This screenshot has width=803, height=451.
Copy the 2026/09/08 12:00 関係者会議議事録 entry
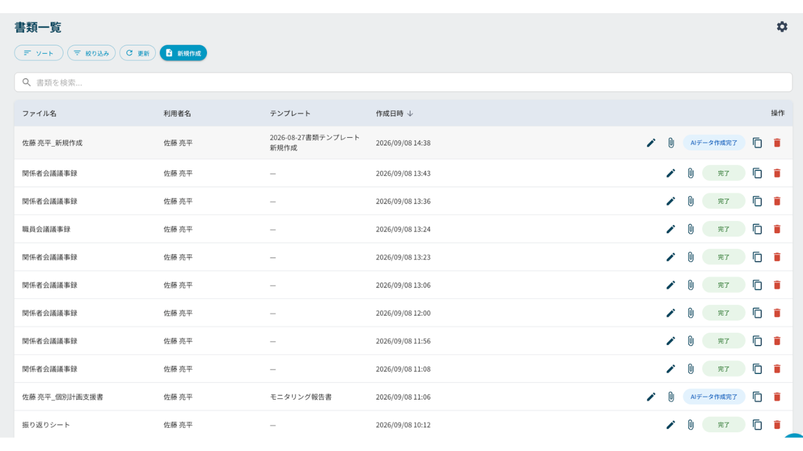coord(757,313)
